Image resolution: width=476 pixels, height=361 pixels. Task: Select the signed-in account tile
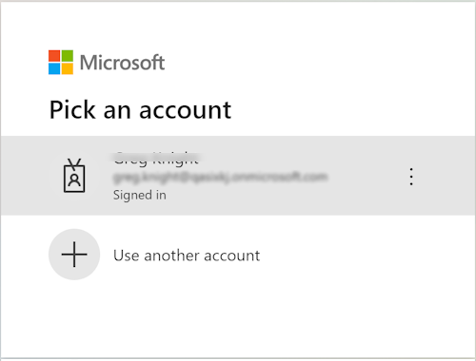point(238,176)
